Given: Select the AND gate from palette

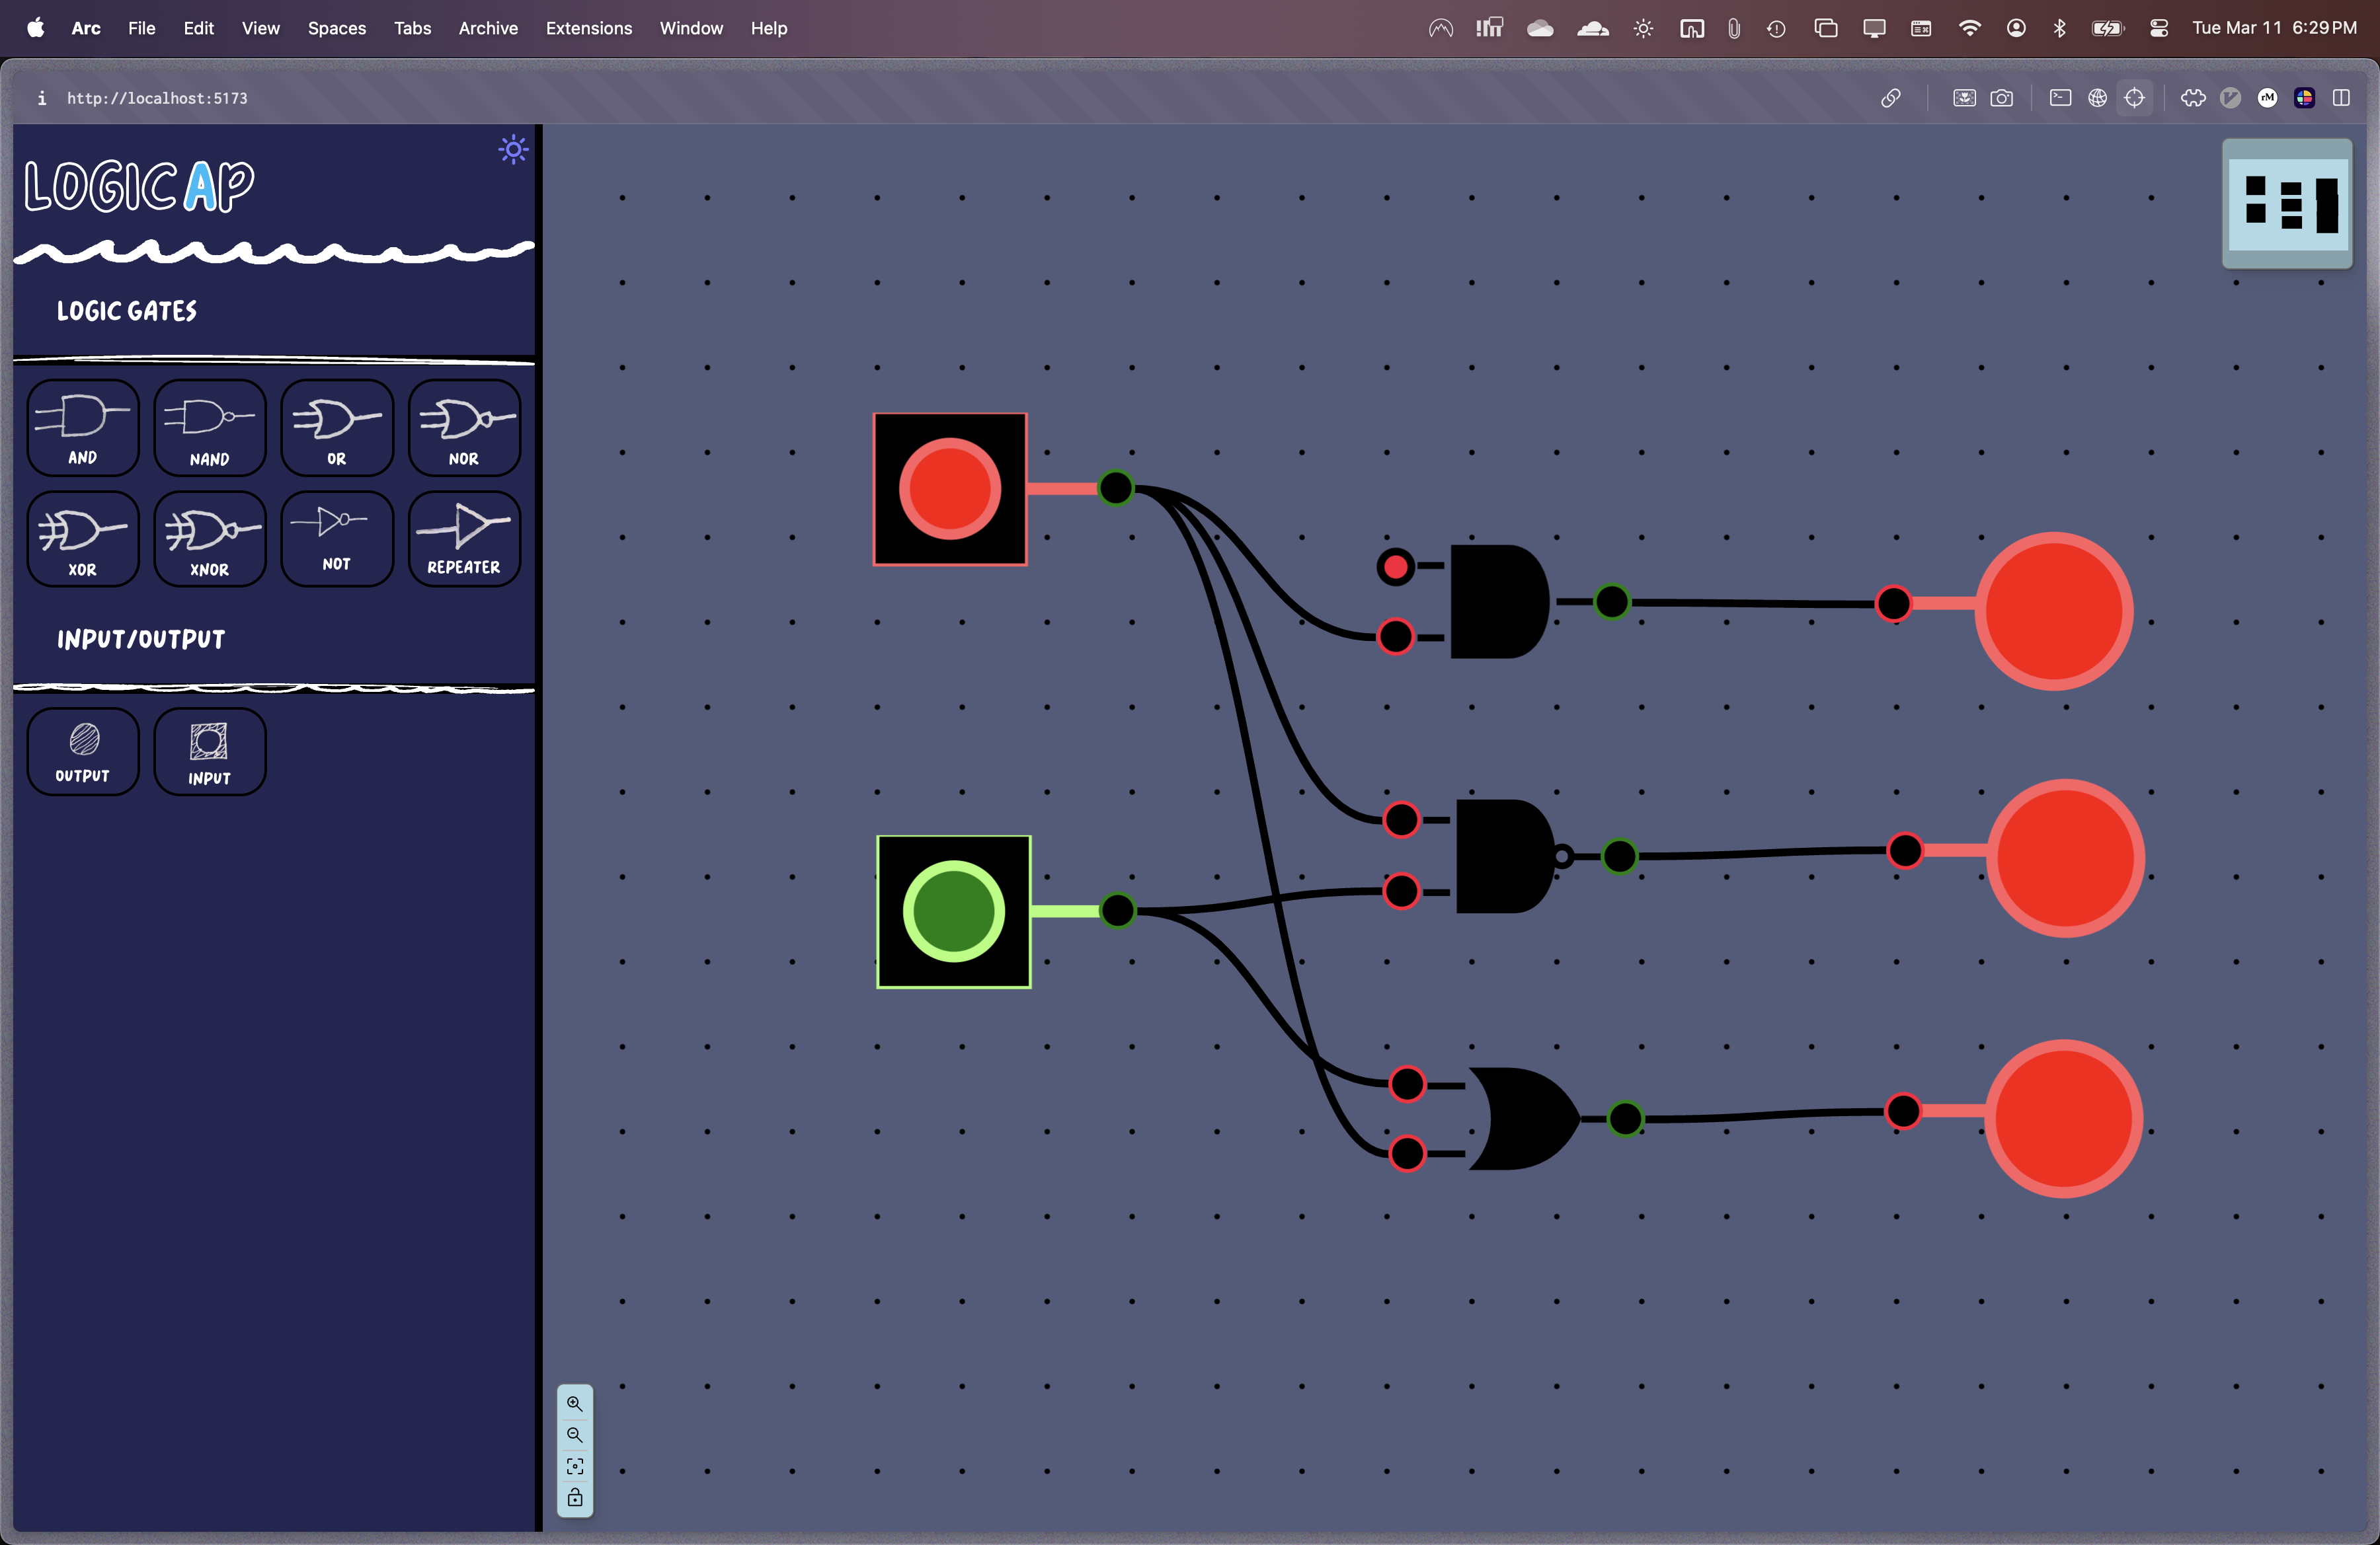Looking at the screenshot, I should tap(83, 428).
